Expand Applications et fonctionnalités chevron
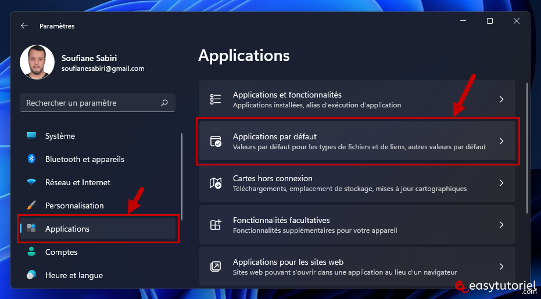The width and height of the screenshot is (541, 299). click(501, 99)
